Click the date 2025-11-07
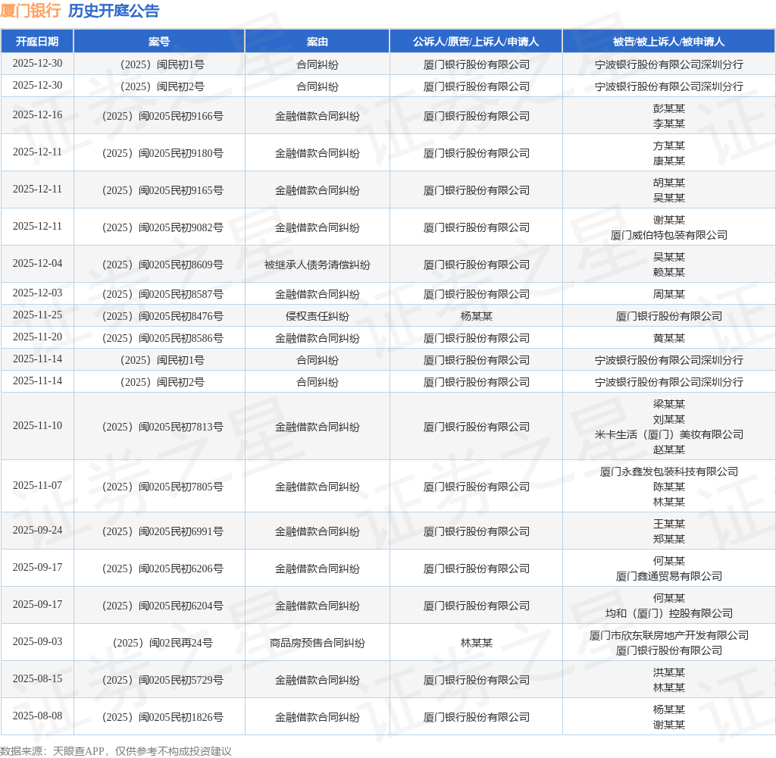The width and height of the screenshot is (776, 758). pyautogui.click(x=37, y=485)
